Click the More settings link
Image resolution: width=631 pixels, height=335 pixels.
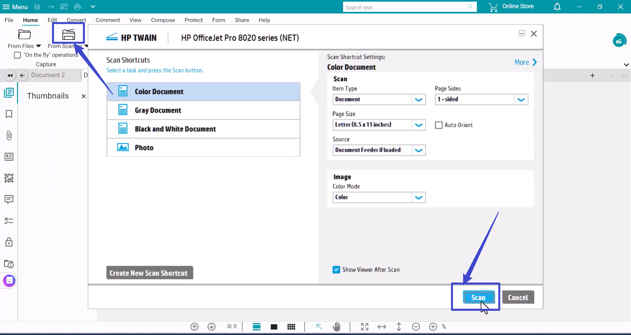[526, 62]
